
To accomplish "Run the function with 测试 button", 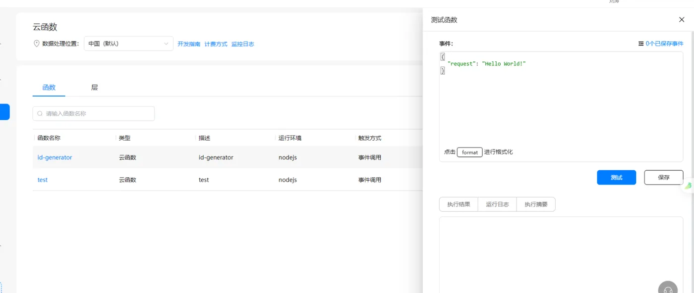I will (616, 178).
